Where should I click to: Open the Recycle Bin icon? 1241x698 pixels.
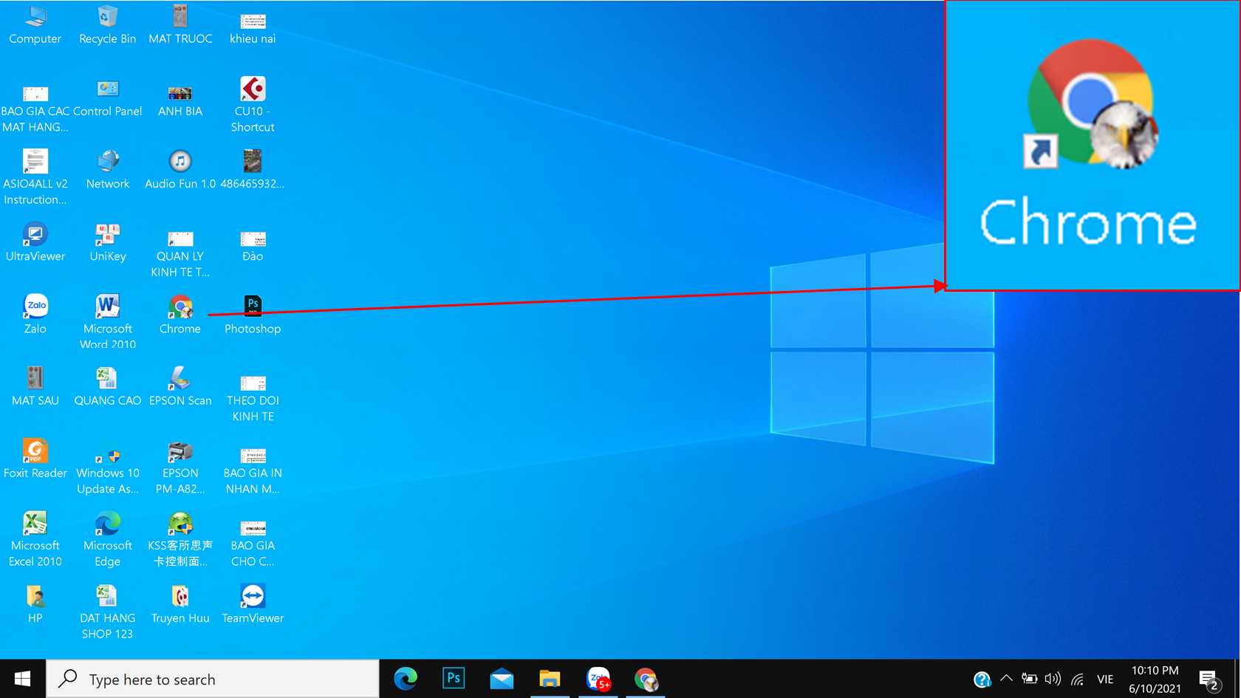point(108,24)
